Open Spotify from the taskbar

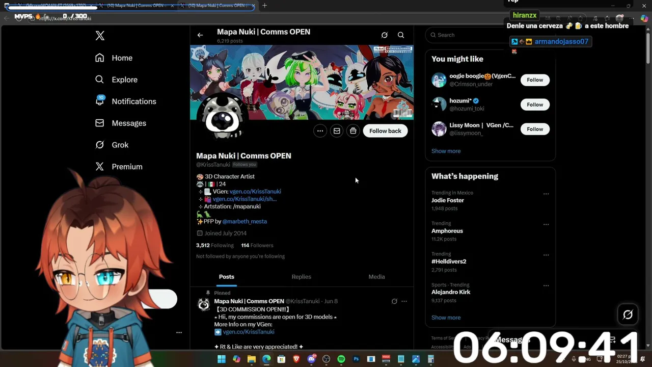coord(341,359)
